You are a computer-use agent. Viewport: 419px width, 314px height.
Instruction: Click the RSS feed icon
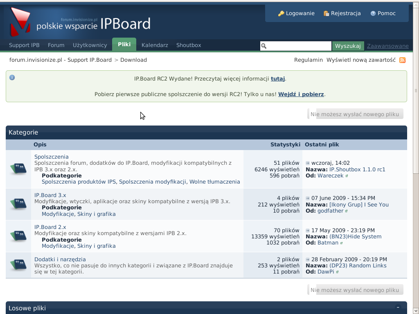coord(402,60)
